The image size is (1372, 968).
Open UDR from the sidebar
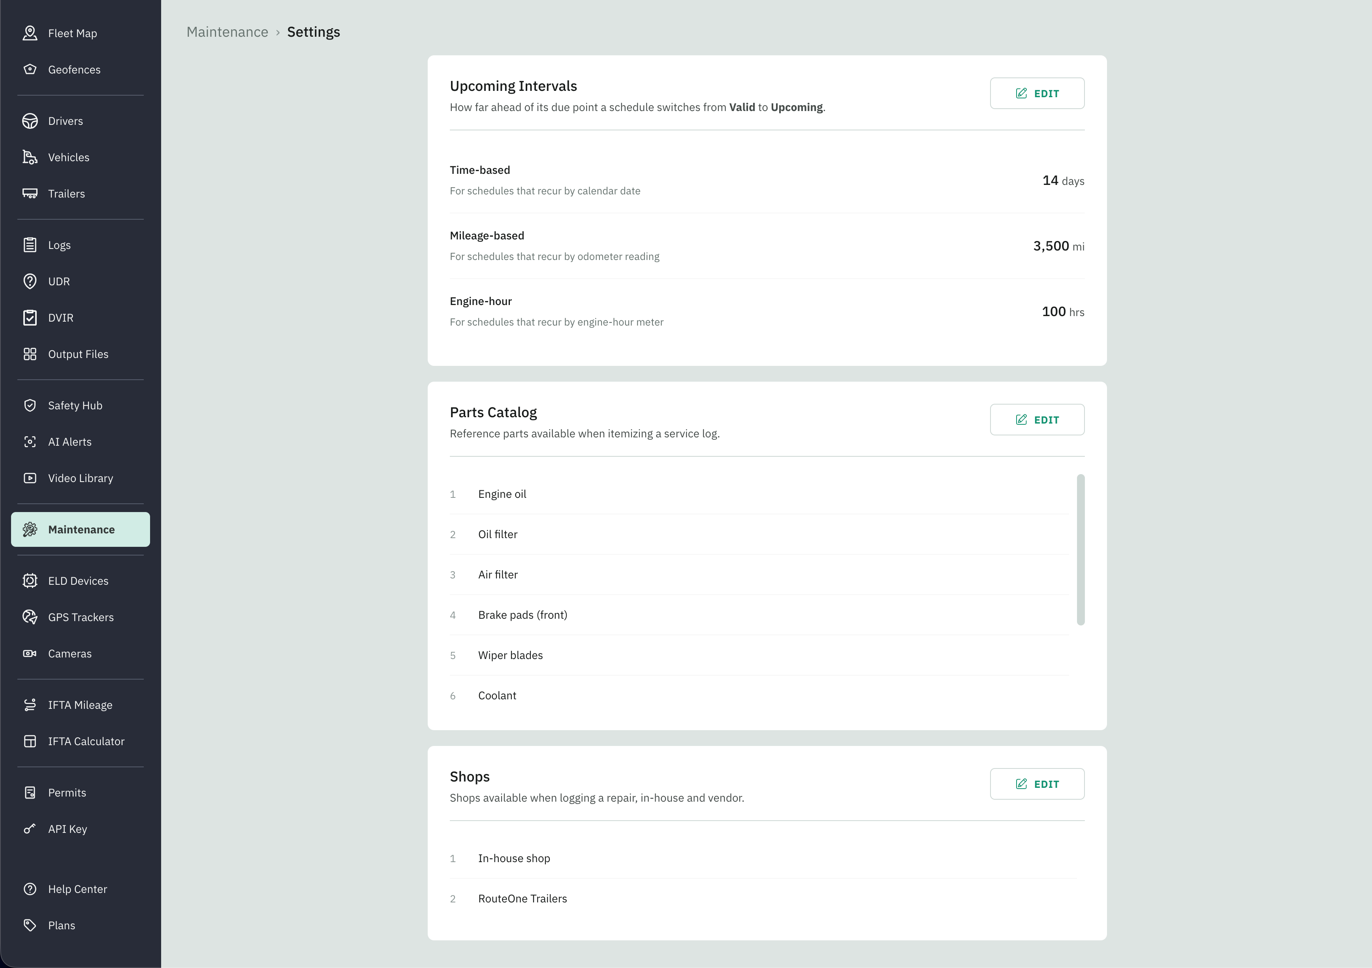point(81,282)
